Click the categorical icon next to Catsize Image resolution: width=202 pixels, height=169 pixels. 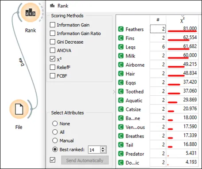coord(121,109)
